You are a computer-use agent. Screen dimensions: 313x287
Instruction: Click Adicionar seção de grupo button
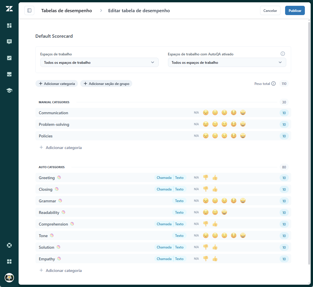pyautogui.click(x=106, y=84)
